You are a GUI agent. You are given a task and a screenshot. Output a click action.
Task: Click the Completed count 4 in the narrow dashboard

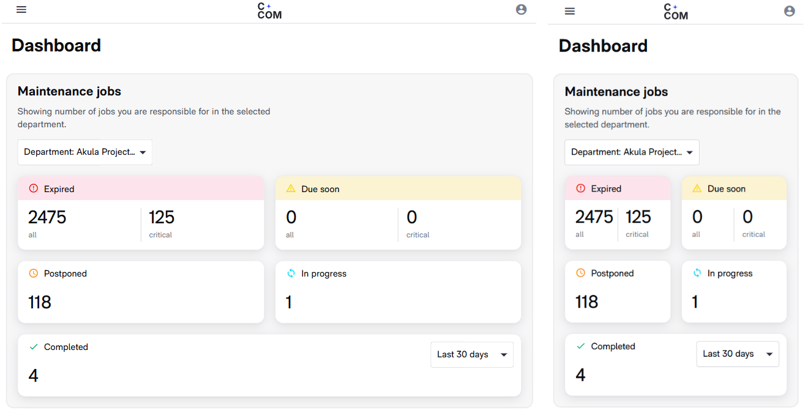[x=580, y=375]
